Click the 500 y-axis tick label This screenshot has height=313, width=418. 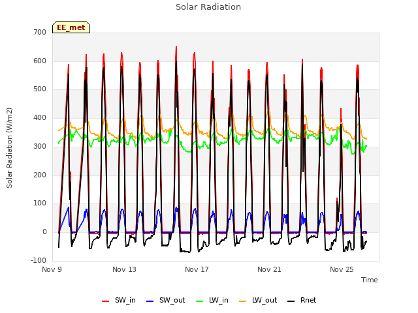click(x=40, y=89)
